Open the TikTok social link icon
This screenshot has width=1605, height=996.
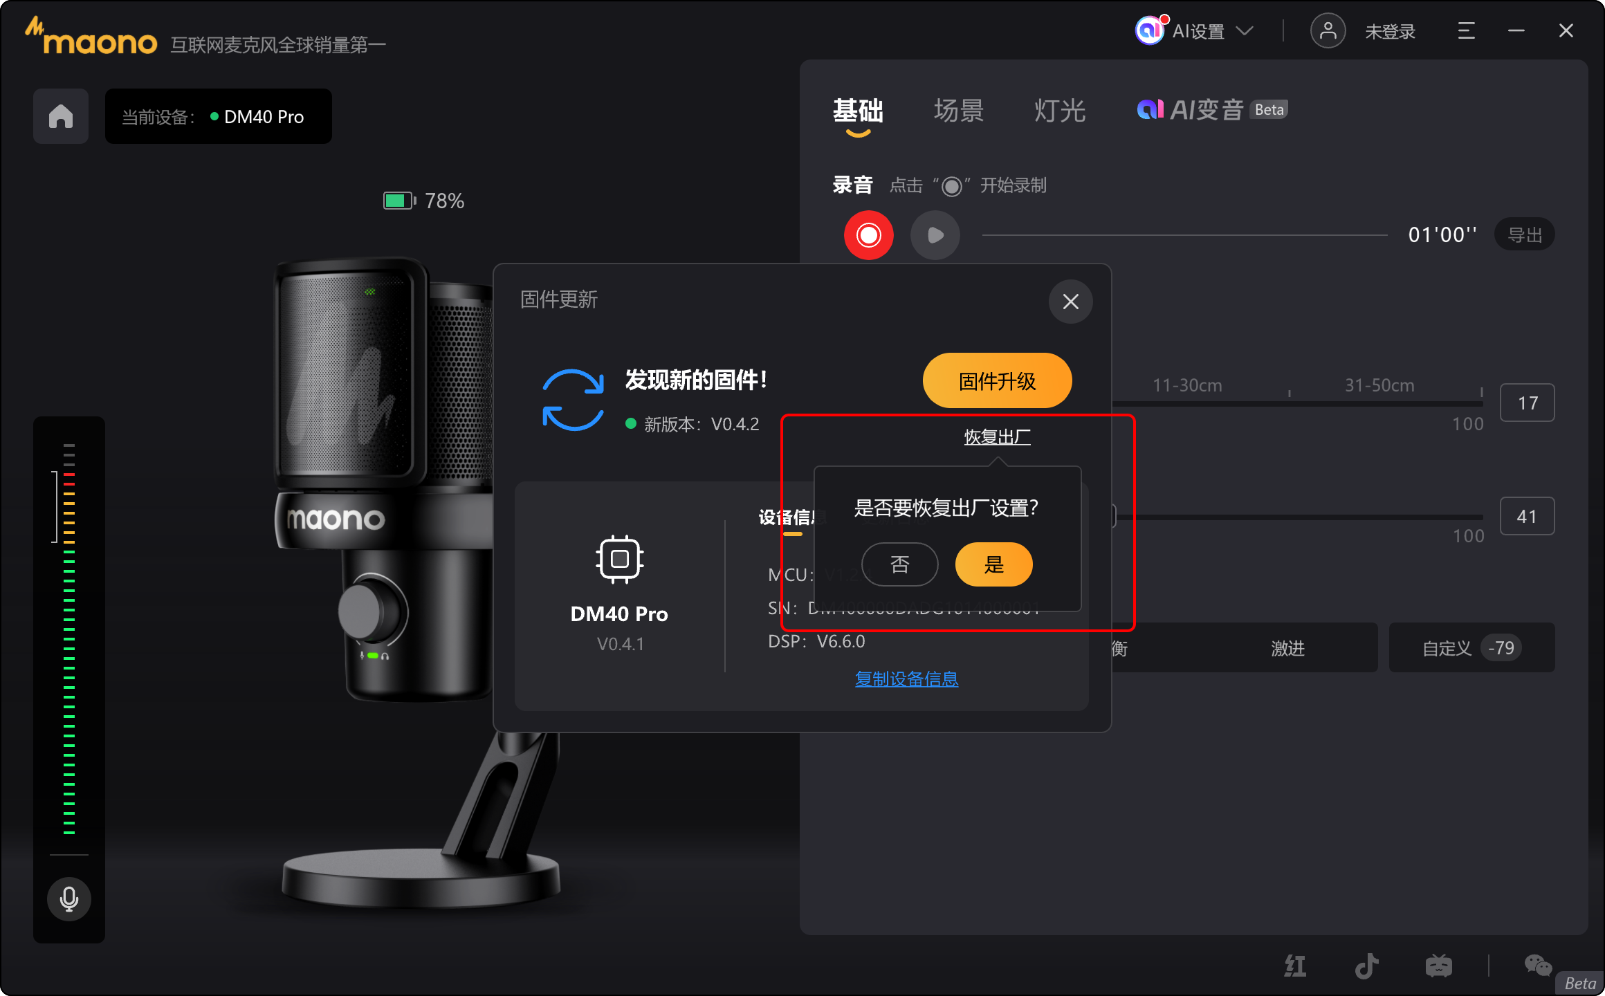[1366, 966]
